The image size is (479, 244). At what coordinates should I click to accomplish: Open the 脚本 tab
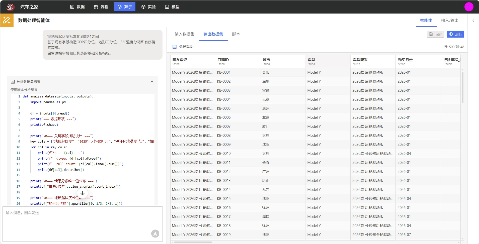pyautogui.click(x=236, y=34)
